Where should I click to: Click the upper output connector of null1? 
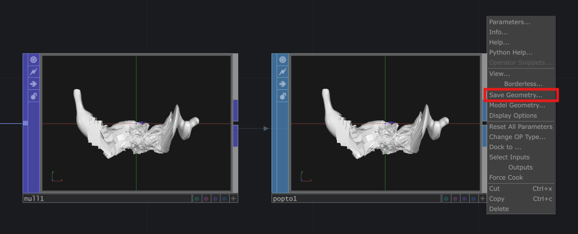235,110
